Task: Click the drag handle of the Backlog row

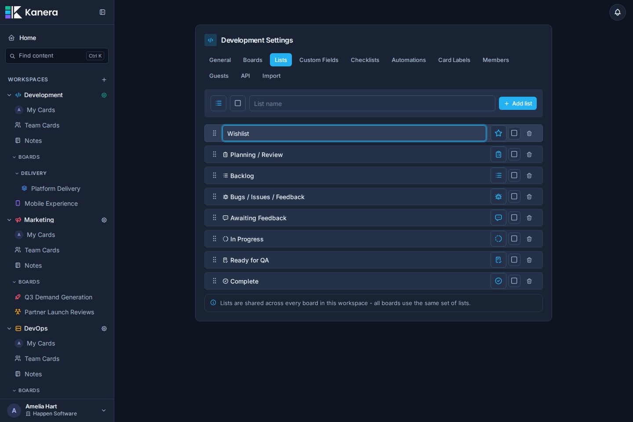Action: 215,175
